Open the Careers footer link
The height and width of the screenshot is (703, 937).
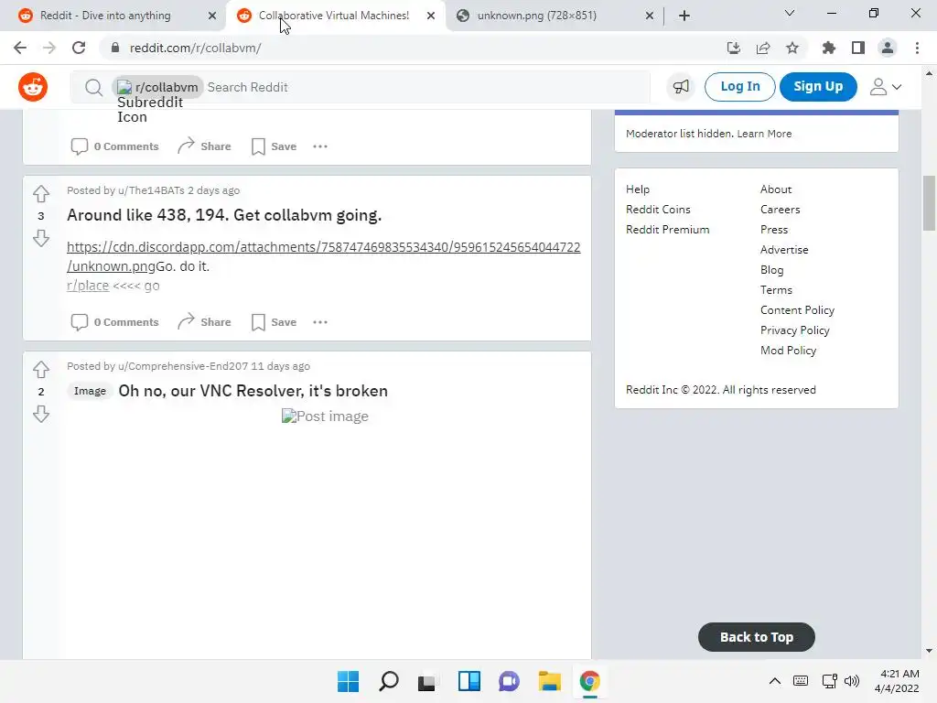pyautogui.click(x=780, y=210)
